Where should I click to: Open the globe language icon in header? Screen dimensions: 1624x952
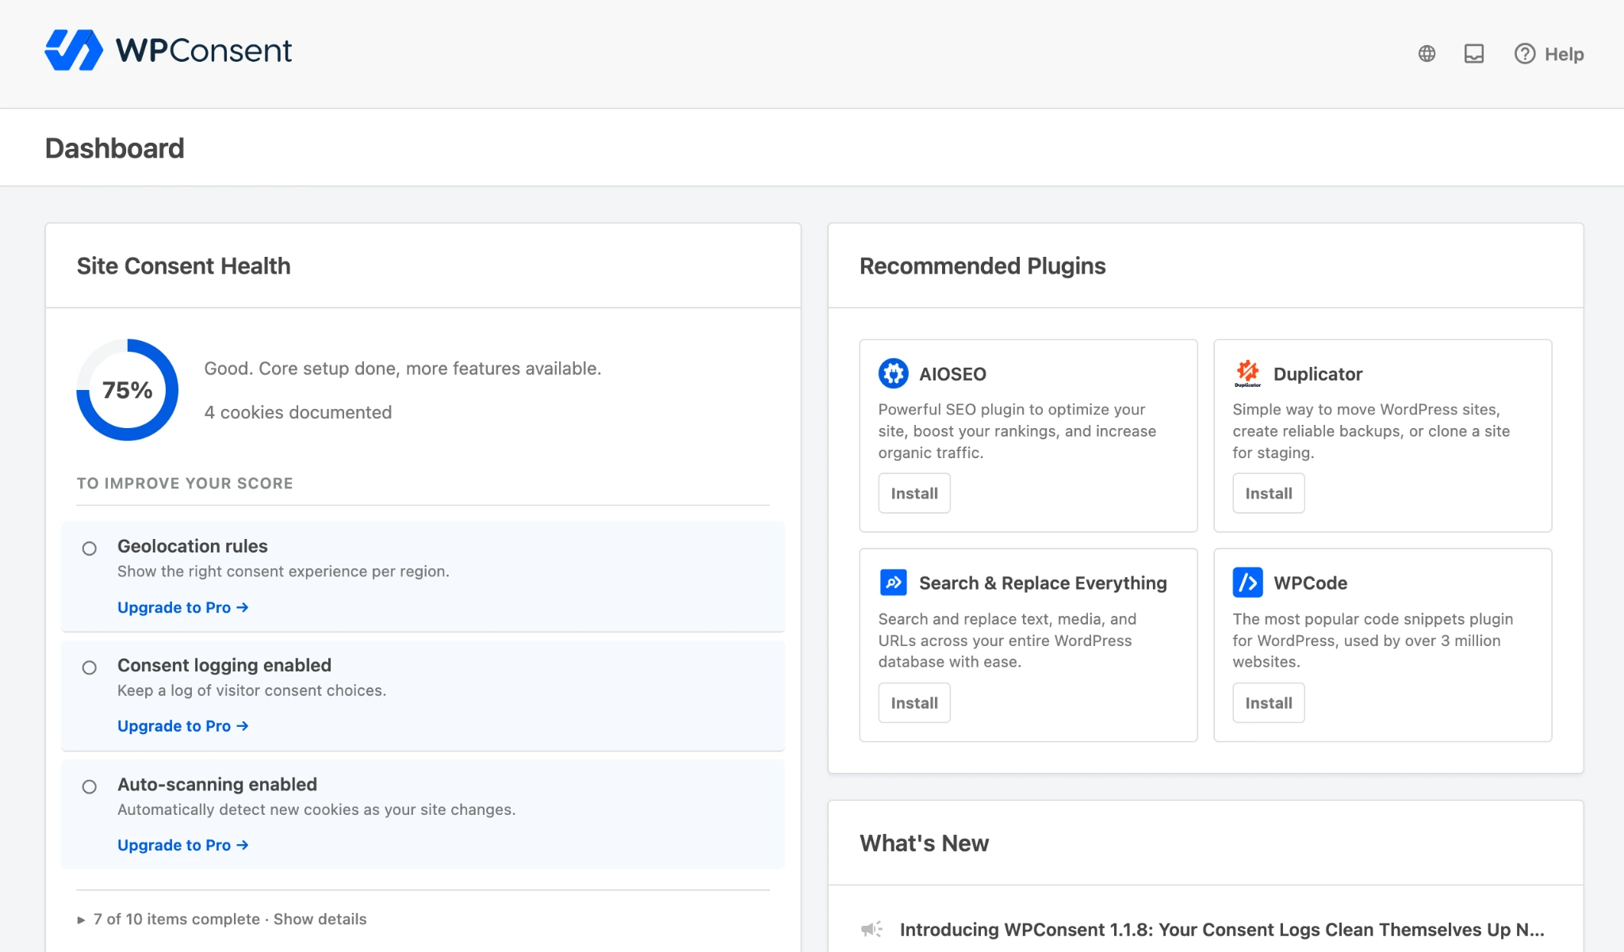click(x=1427, y=54)
